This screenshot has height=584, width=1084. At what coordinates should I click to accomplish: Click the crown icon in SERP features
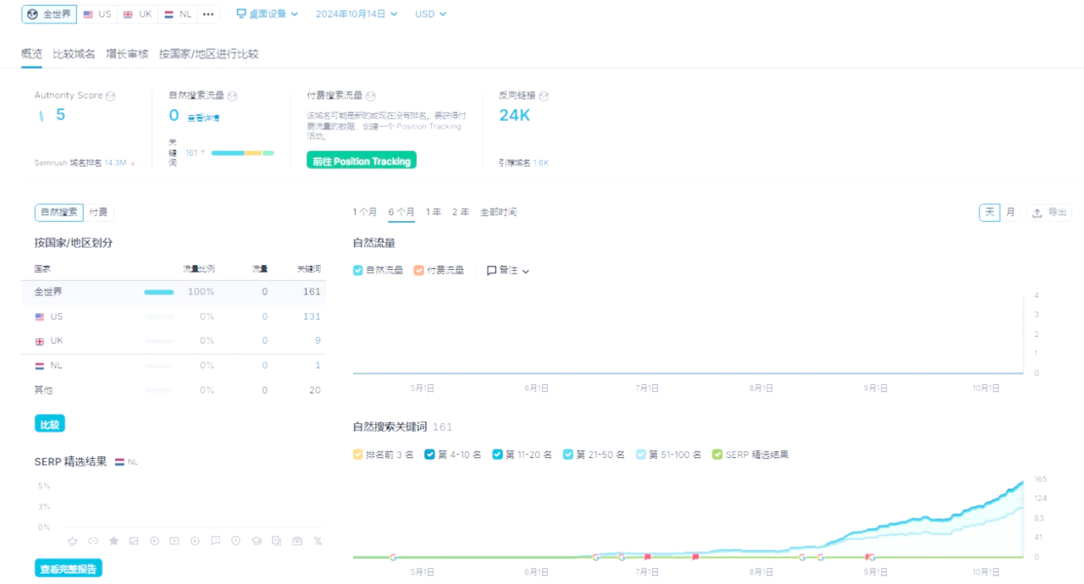click(x=73, y=541)
